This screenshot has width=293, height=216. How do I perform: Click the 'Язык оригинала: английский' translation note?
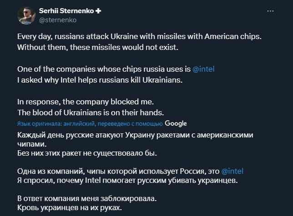90,123
